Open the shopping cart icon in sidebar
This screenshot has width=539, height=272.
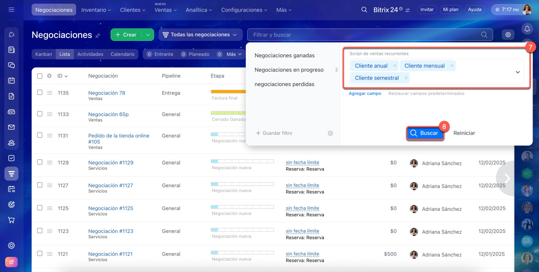(x=11, y=220)
